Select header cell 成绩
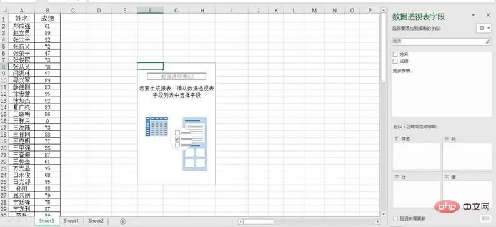Screen dimensions: 496x227 pyautogui.click(x=47, y=18)
